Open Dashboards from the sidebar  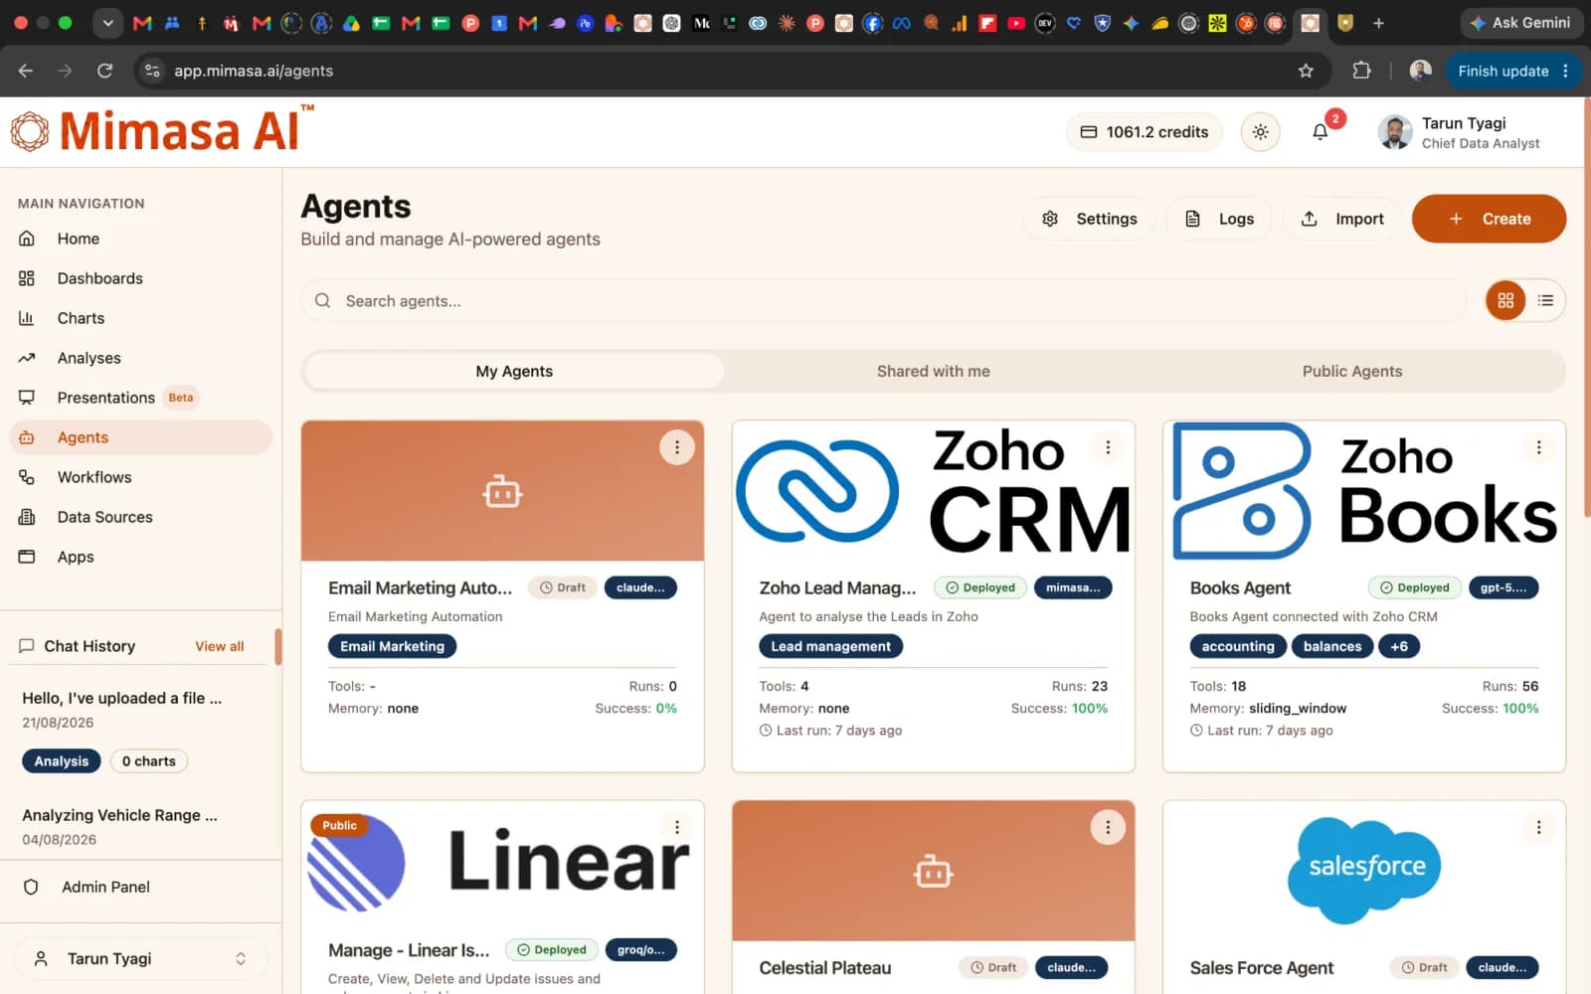point(140,278)
